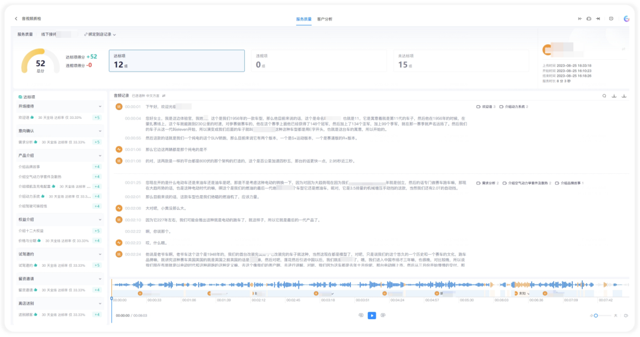
Task: Skip backward with the rewind icon
Action: coord(361,316)
